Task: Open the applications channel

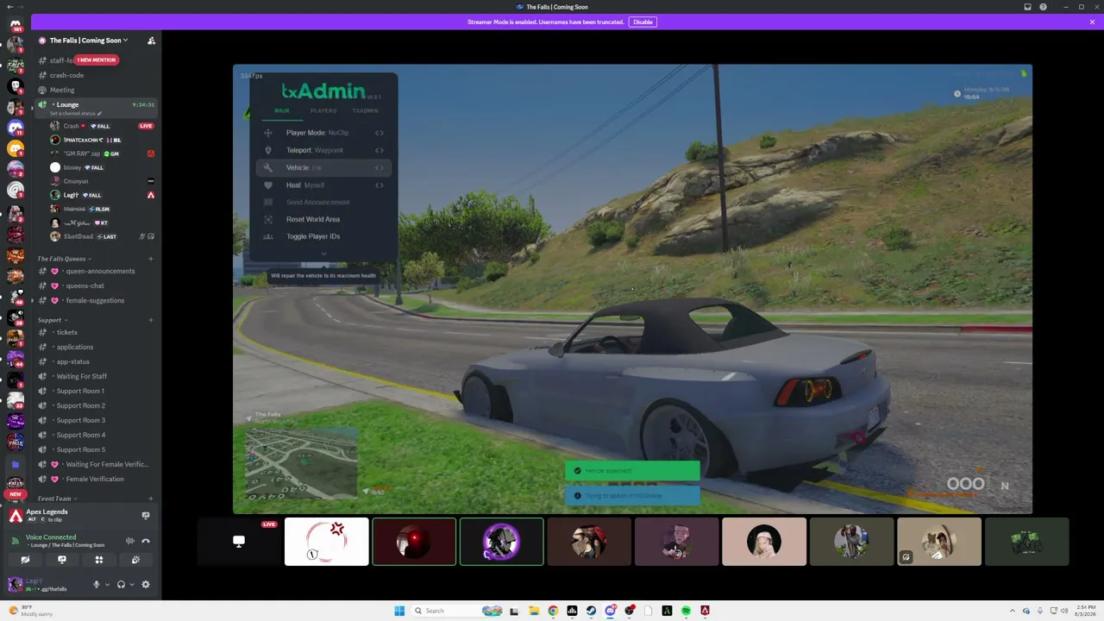Action: point(95,347)
